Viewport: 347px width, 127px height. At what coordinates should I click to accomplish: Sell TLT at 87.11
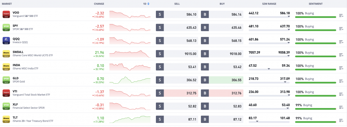pos(177,120)
